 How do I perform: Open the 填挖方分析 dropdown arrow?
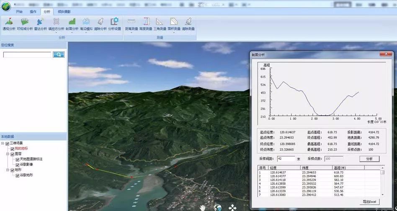56,33
